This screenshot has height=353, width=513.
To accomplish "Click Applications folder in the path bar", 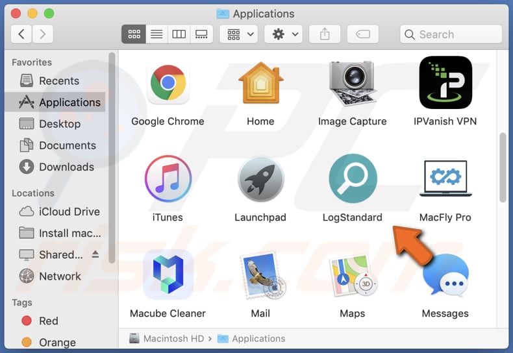I will tap(251, 339).
